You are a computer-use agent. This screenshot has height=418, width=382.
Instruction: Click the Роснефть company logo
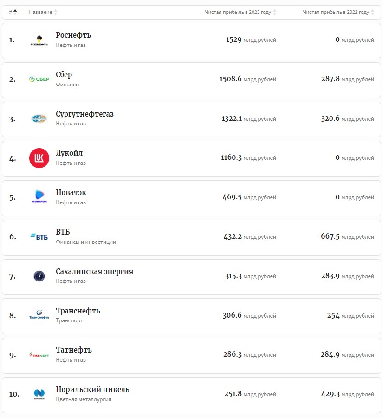coord(39,40)
